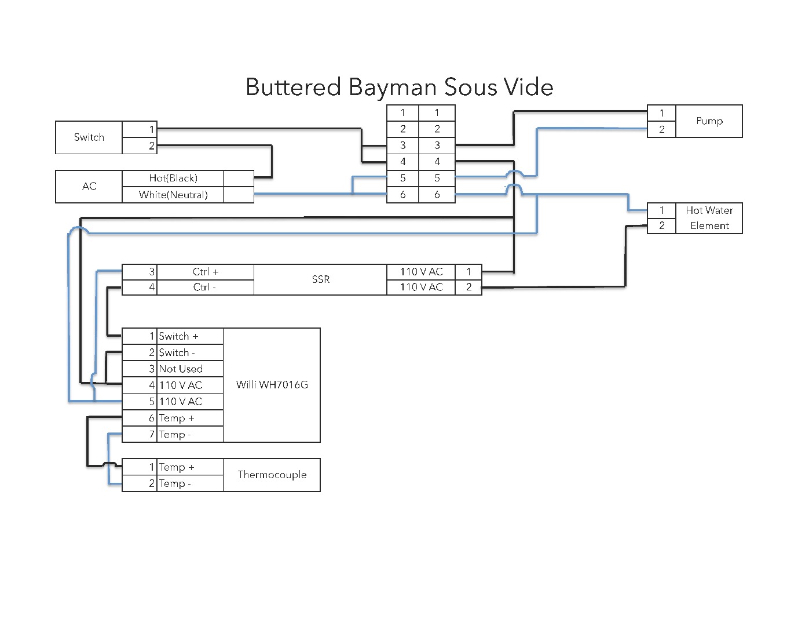Click the left-column 6 of the center terminal block

[403, 195]
